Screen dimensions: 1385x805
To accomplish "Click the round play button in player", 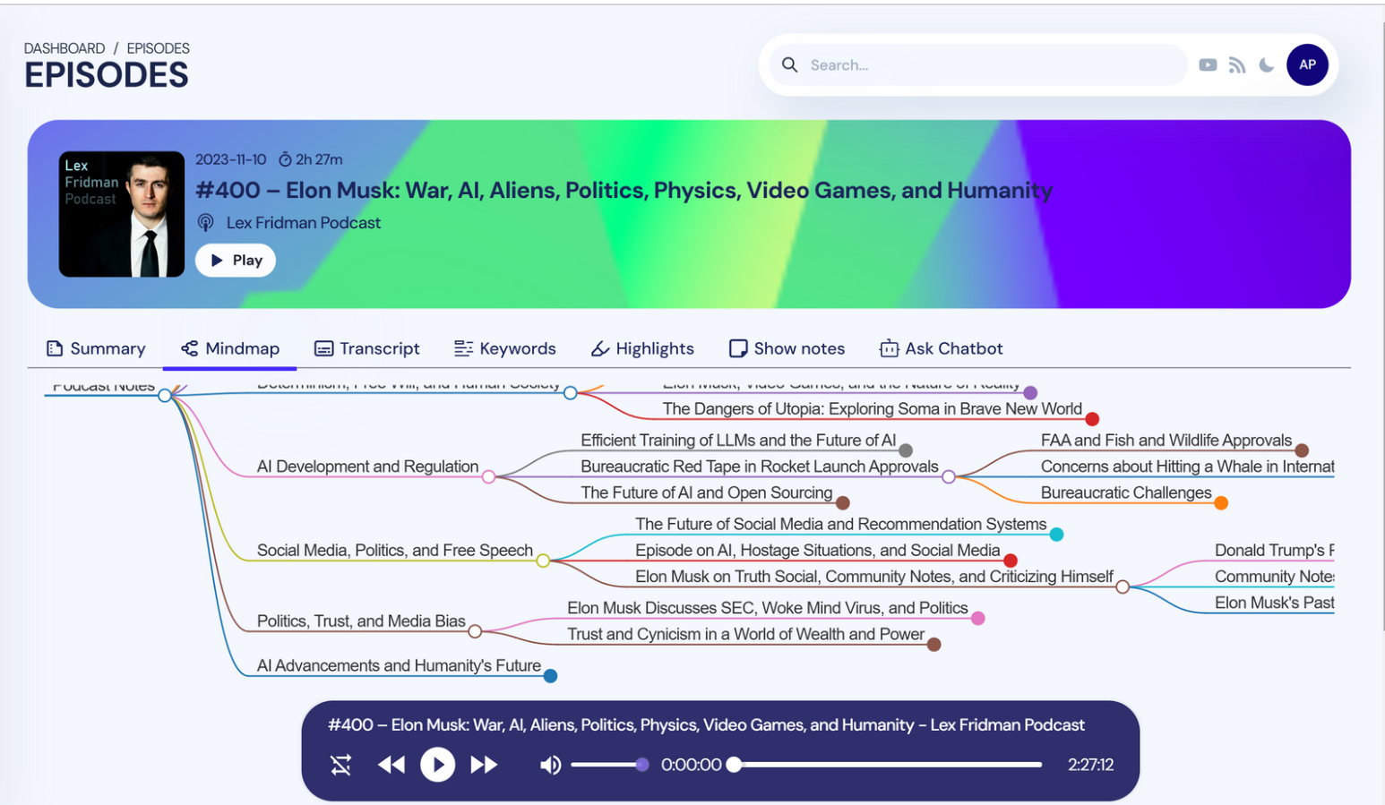I will click(438, 765).
